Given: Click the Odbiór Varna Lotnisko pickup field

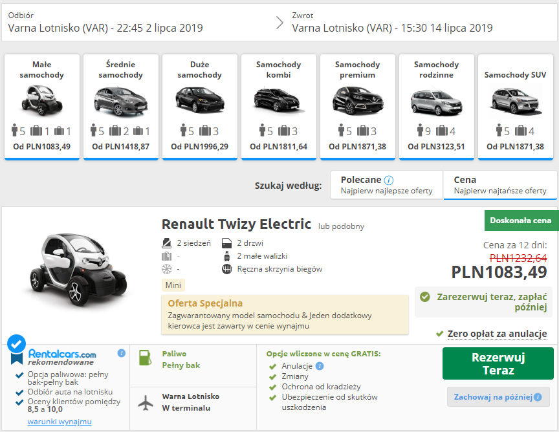Looking at the screenshot, I should click(105, 23).
